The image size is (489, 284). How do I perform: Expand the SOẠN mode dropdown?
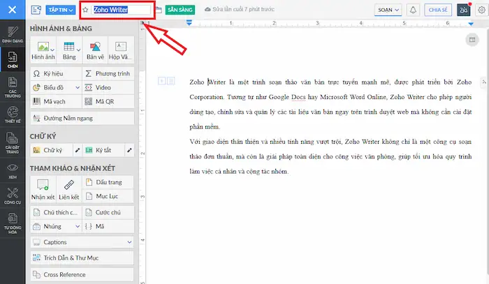(x=388, y=10)
